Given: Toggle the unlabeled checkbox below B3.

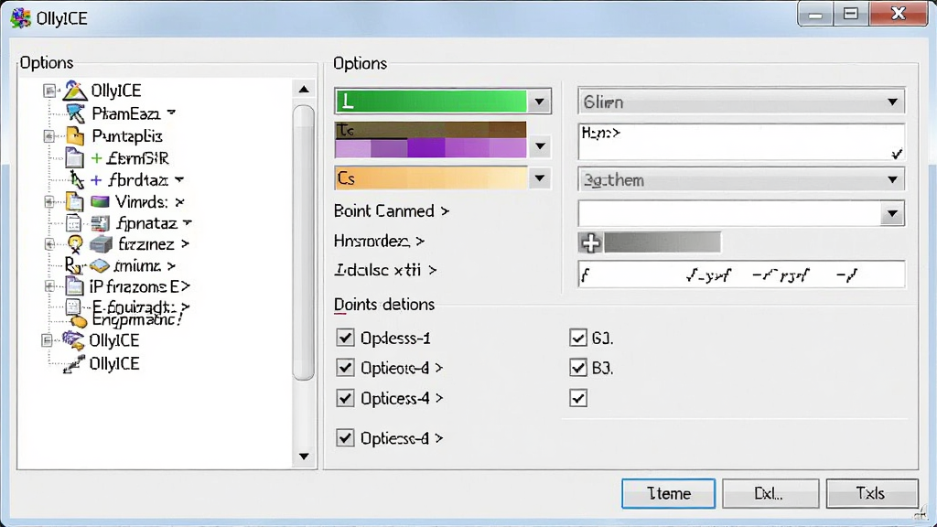Looking at the screenshot, I should [578, 398].
